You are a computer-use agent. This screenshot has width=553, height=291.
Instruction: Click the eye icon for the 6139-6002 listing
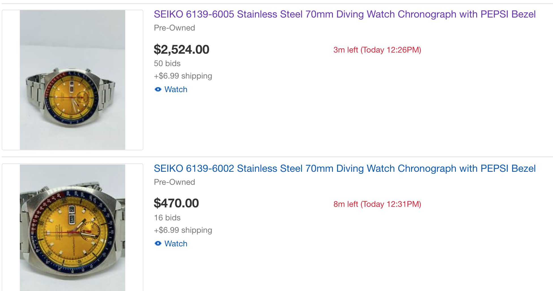[158, 244]
